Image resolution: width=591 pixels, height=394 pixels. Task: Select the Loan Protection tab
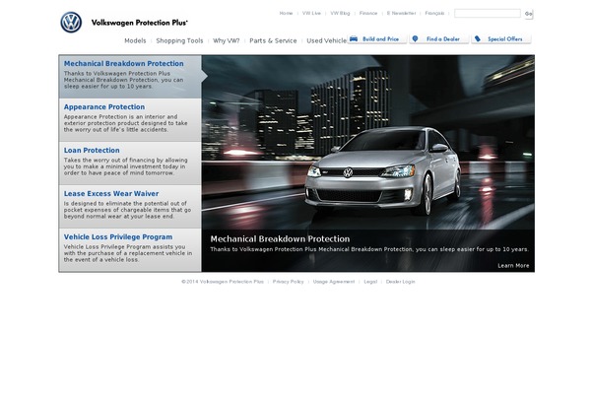coord(130,164)
